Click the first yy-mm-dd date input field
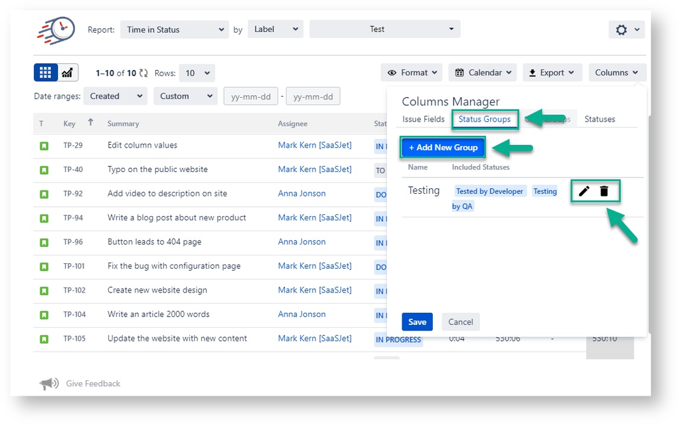Image resolution: width=680 pixels, height=425 pixels. pos(250,96)
